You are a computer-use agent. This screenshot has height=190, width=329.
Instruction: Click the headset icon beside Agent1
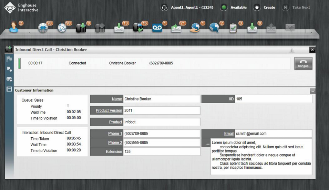[x=164, y=8]
